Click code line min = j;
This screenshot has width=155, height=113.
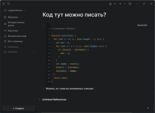coord(65,53)
